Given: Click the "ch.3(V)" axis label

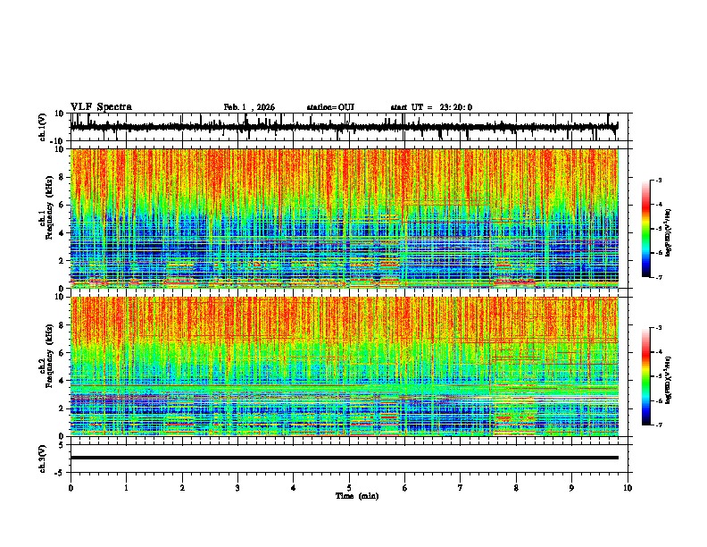Looking at the screenshot, I should pyautogui.click(x=43, y=459).
